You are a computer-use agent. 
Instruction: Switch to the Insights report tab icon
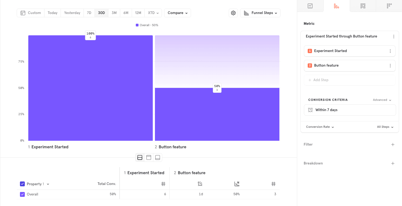[310, 6]
